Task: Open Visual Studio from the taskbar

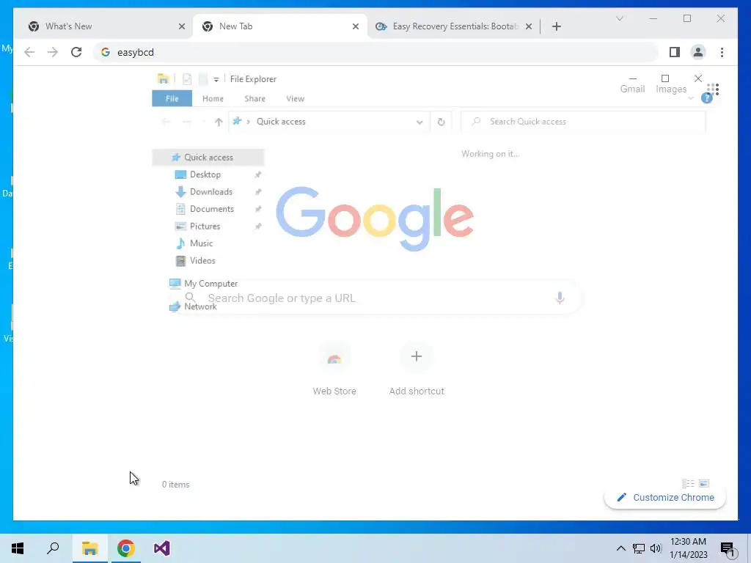Action: point(162,548)
